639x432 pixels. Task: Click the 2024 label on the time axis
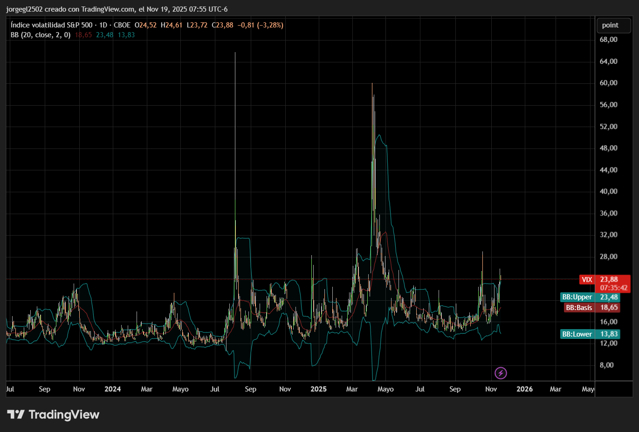(x=112, y=389)
